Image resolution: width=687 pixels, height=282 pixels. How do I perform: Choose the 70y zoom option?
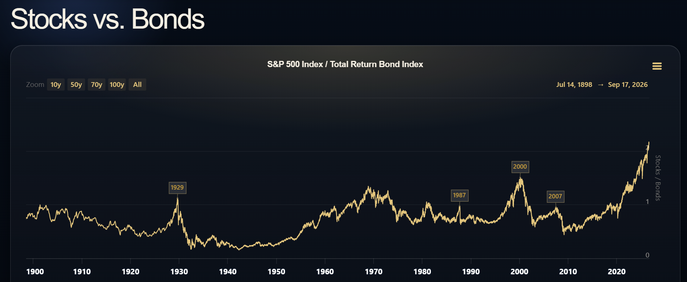97,85
